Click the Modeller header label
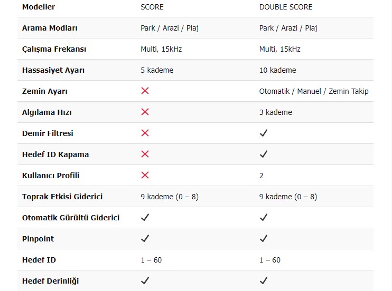This screenshot has height=291, width=392. point(39,7)
